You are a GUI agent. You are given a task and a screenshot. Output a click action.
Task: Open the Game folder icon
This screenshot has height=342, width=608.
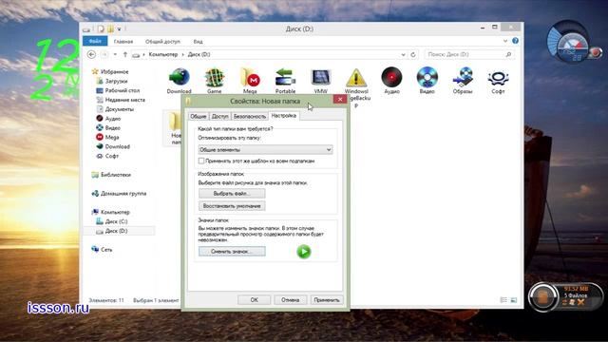pos(215,77)
